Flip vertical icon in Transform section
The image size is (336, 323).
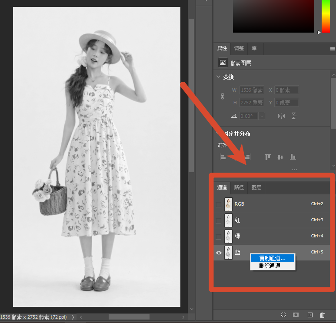click(x=293, y=116)
